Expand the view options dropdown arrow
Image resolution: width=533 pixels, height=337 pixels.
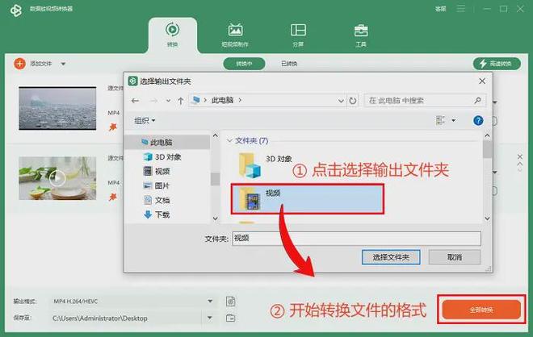[454, 120]
